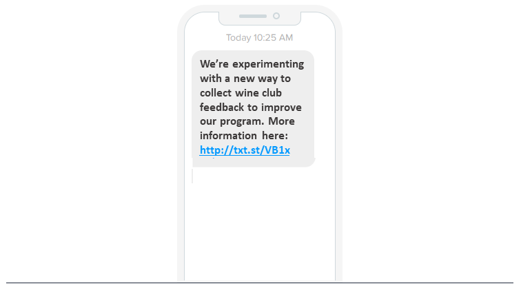521x286 pixels.
Task: Click the word "feedback" in the message
Action: click(x=223, y=108)
